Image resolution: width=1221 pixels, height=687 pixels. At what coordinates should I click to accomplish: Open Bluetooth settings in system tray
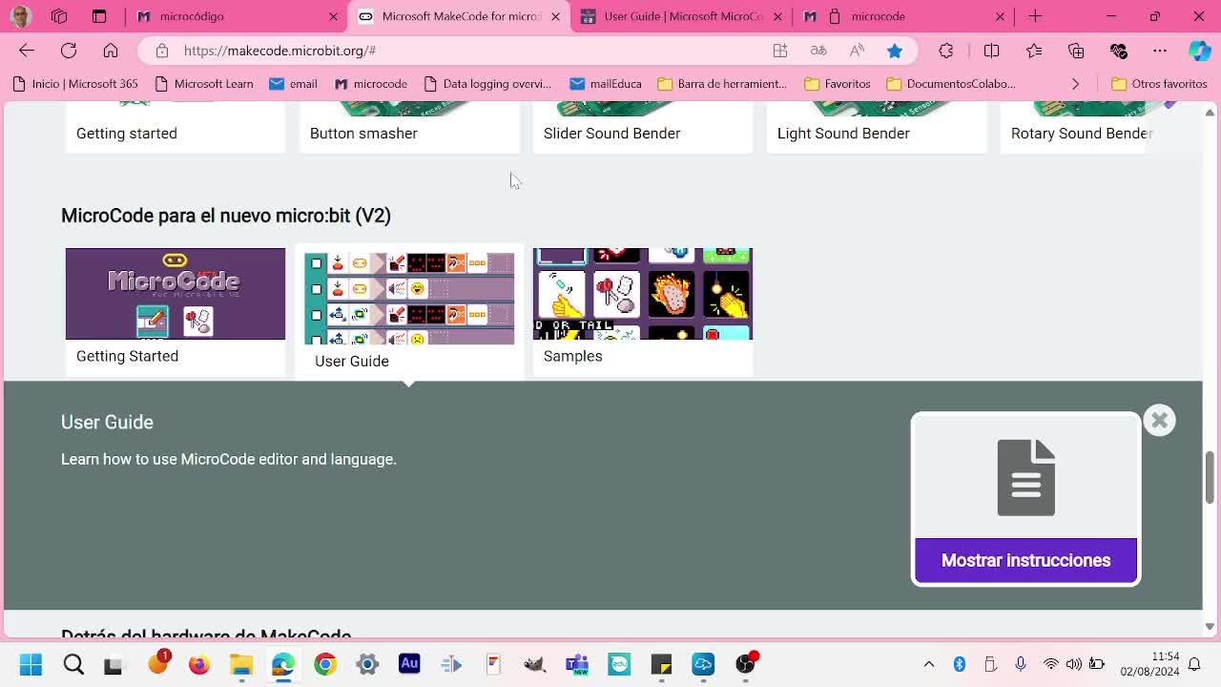(960, 664)
